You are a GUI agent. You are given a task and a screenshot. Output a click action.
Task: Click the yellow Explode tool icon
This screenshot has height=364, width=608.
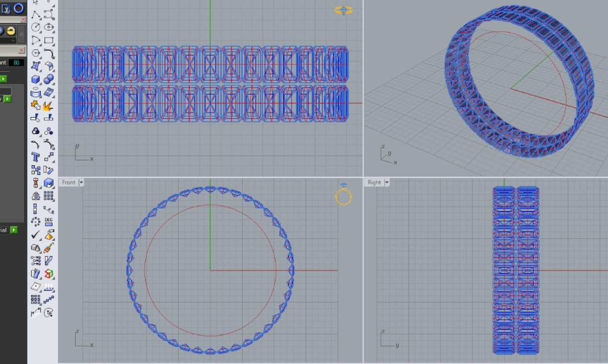47,106
